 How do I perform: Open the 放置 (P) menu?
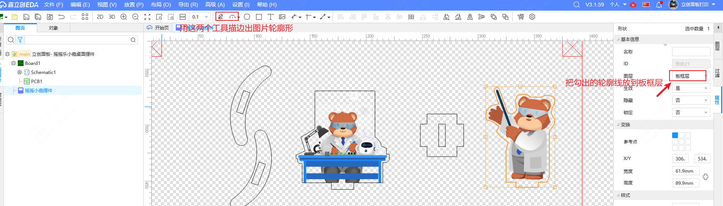click(134, 5)
